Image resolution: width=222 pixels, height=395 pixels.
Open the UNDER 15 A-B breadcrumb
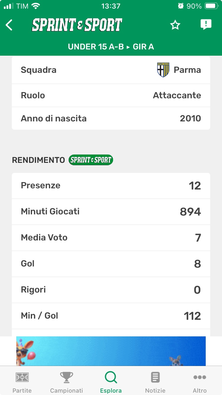coord(96,47)
